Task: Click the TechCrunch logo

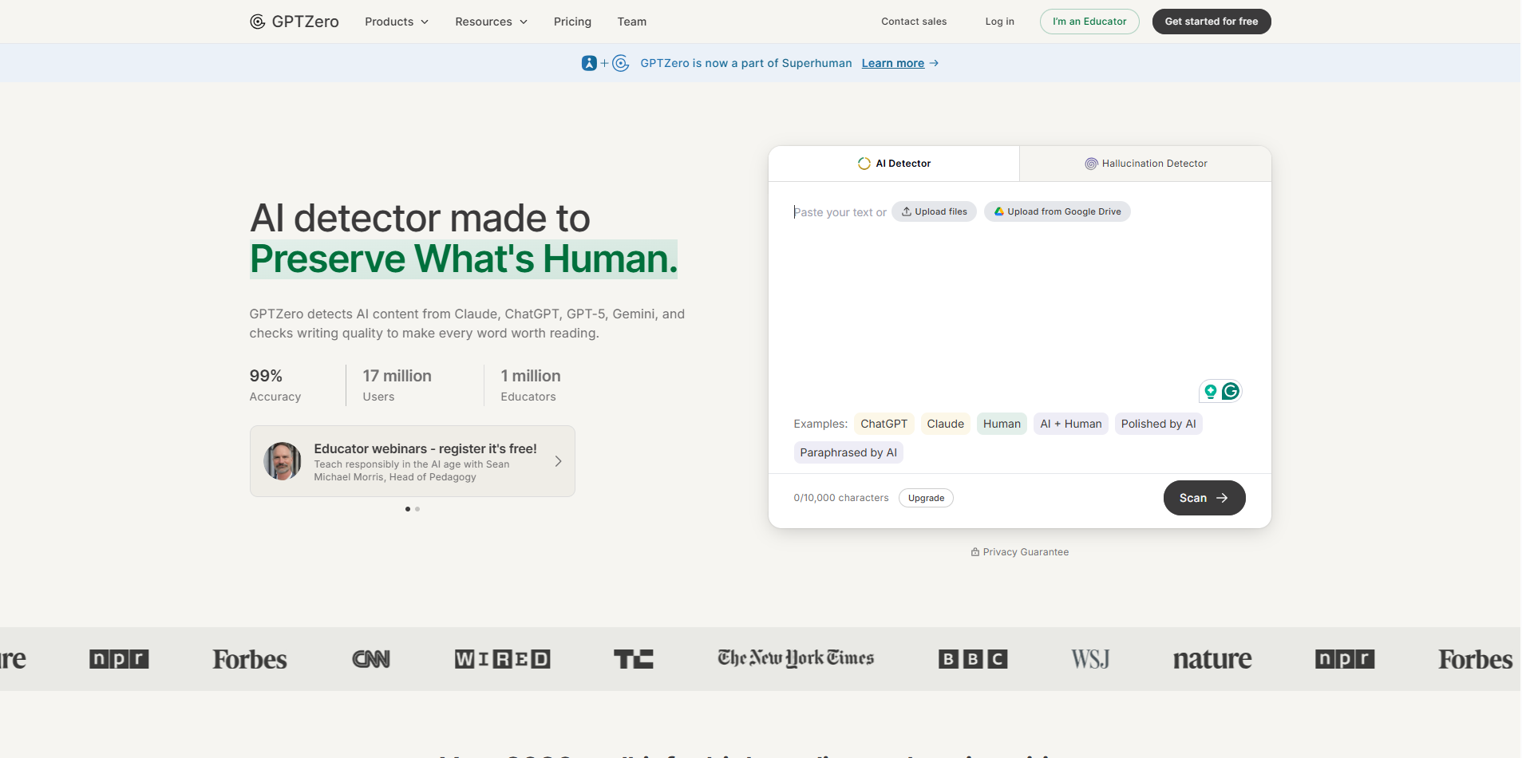Action: coord(633,659)
